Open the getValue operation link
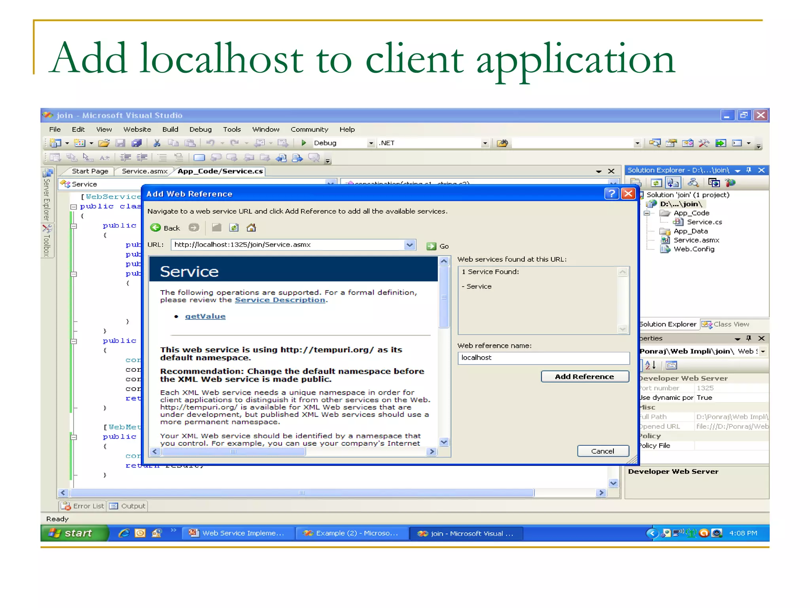This screenshot has height=608, width=810. [x=205, y=316]
